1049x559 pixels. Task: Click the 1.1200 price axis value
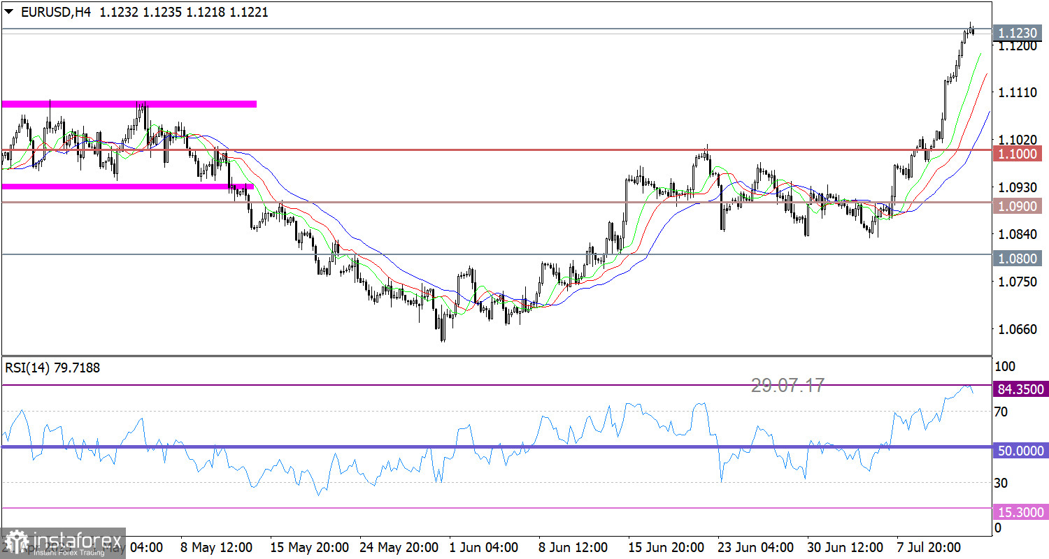tap(1017, 46)
